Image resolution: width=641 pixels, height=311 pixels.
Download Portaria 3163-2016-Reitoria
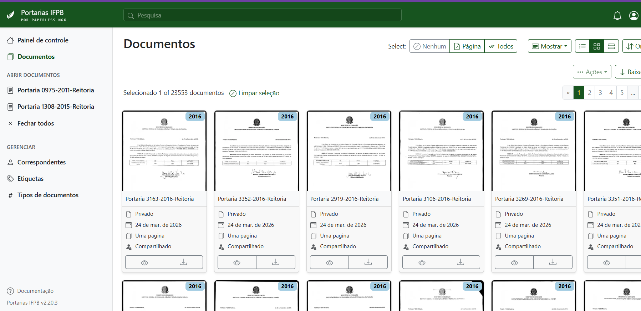[183, 262]
